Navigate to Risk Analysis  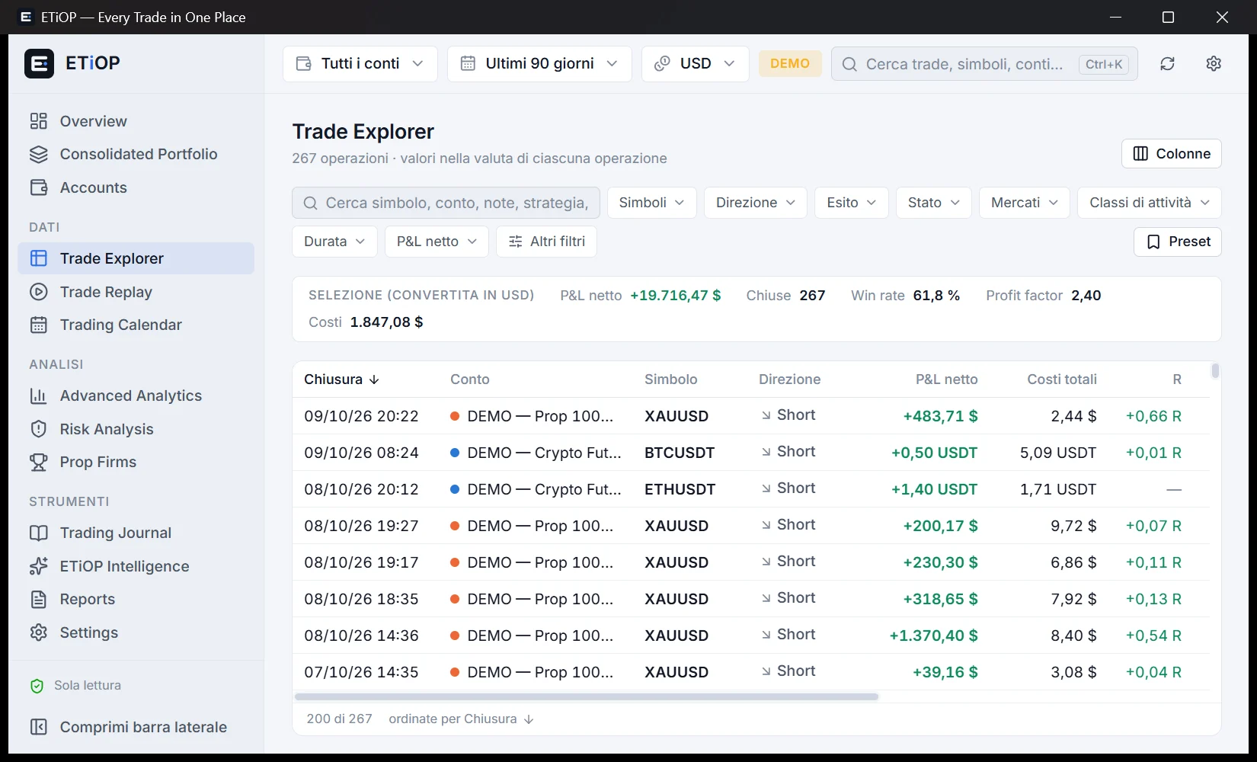(x=136, y=429)
